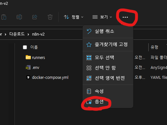Screen dimensions: 167x125
Task: Toggle the select-all checkbox beside 이름
Action: (x=25, y=47)
